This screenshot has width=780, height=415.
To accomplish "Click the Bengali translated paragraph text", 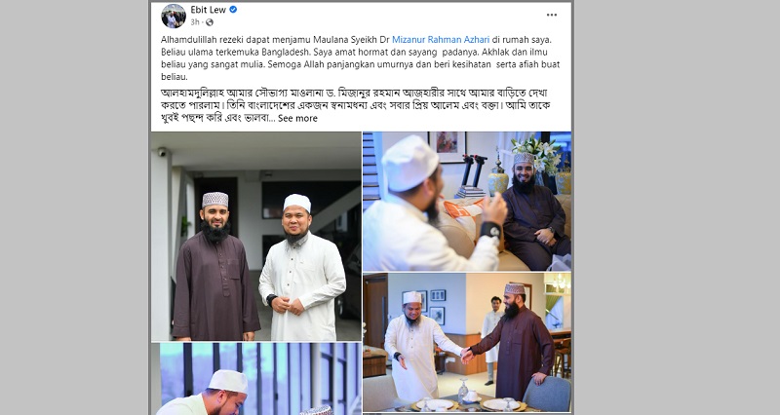I will [356, 105].
